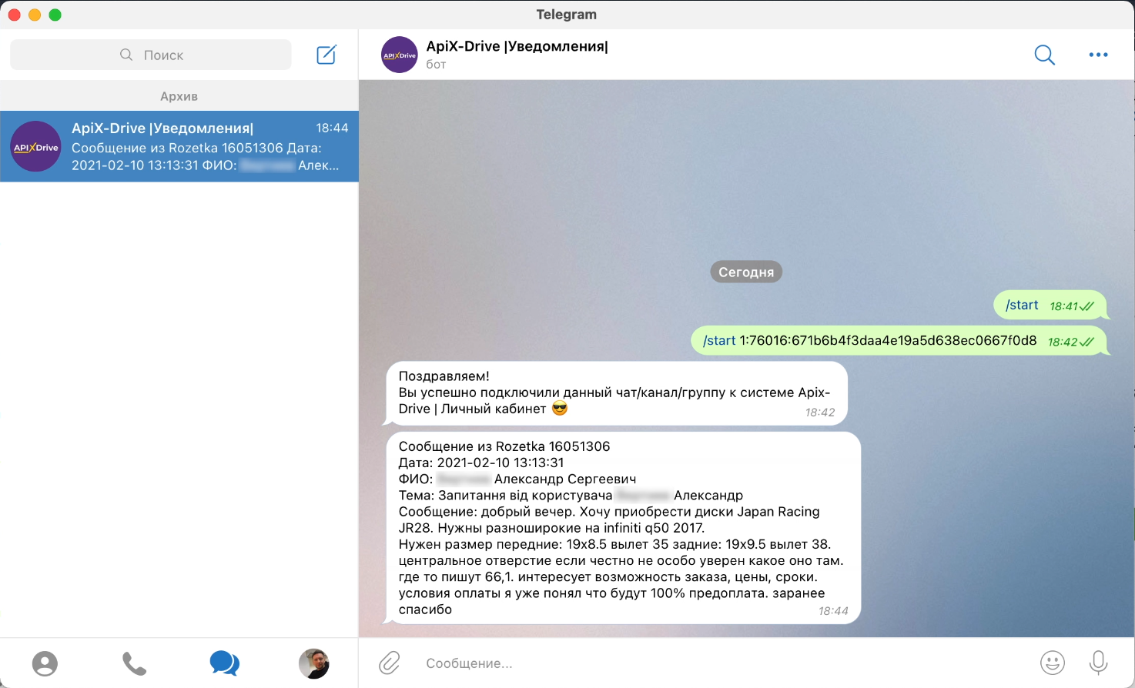This screenshot has height=688, width=1135.
Task: Record a voice message with the microphone
Action: coord(1098,663)
